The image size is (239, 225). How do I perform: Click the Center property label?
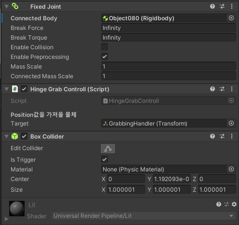[20, 179]
